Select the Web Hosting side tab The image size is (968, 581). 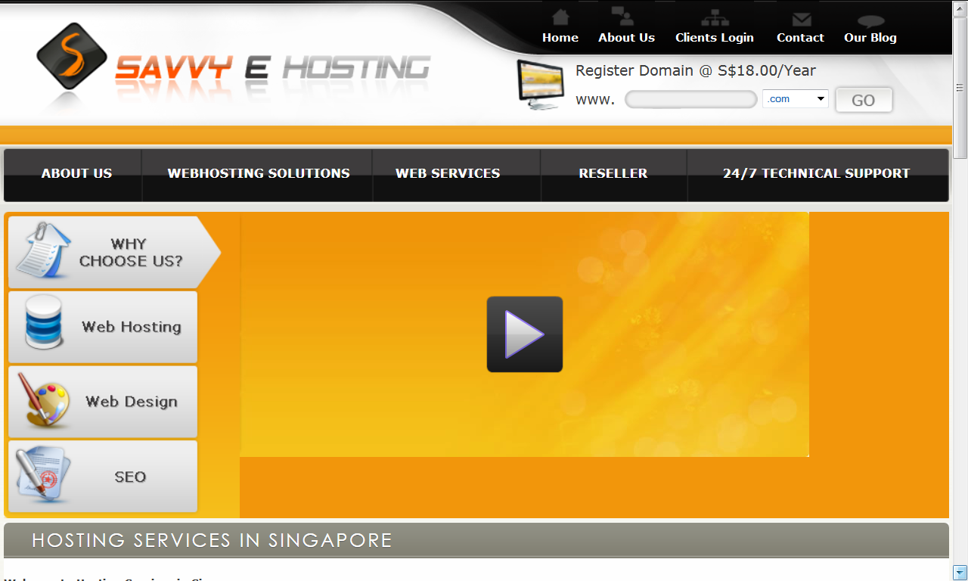click(103, 327)
